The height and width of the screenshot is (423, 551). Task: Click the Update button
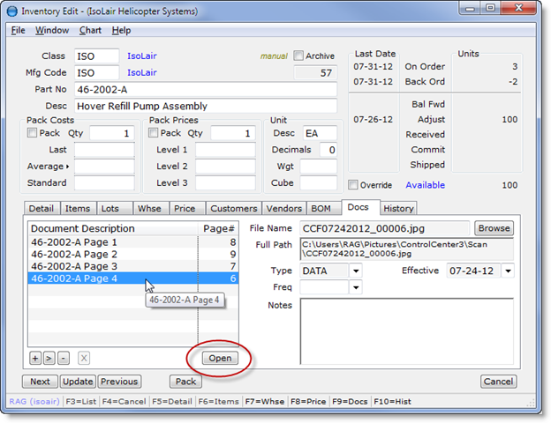coord(78,382)
